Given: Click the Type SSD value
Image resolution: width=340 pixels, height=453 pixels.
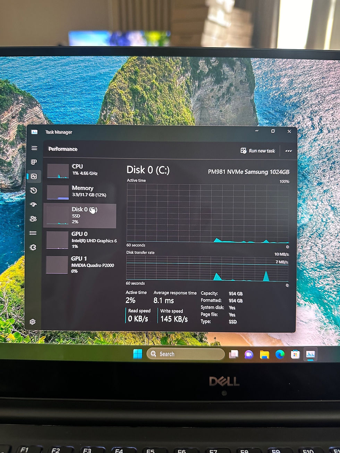Looking at the screenshot, I should pyautogui.click(x=233, y=322).
